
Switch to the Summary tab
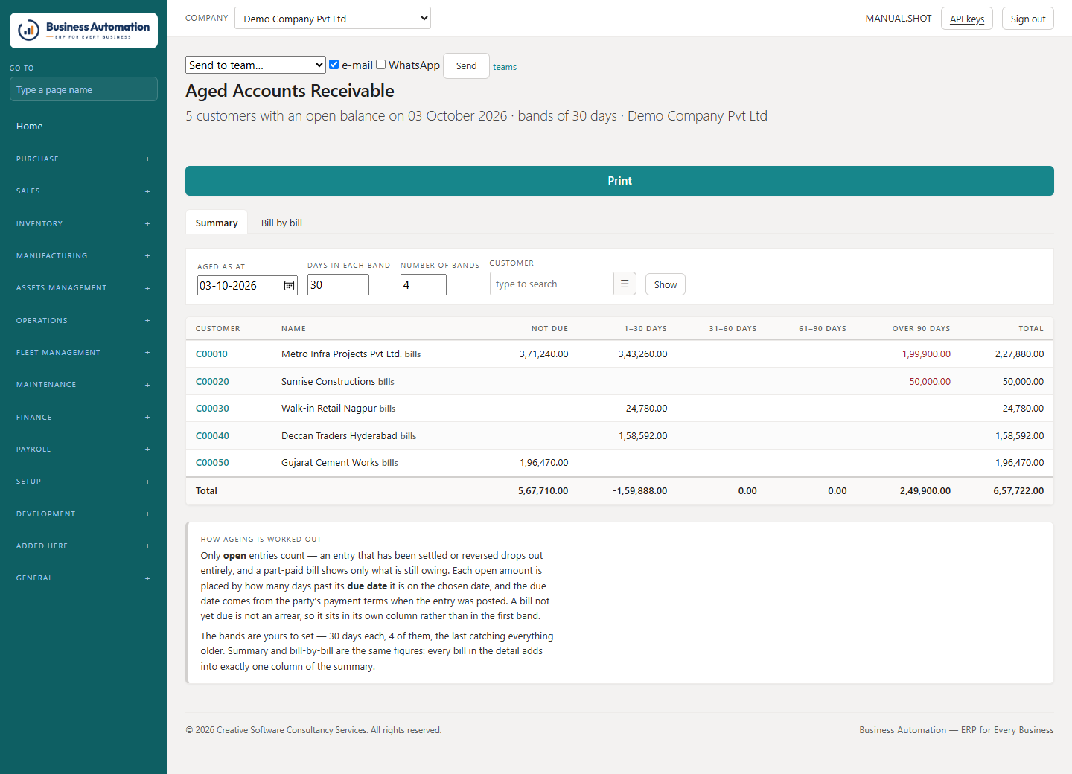coord(217,223)
